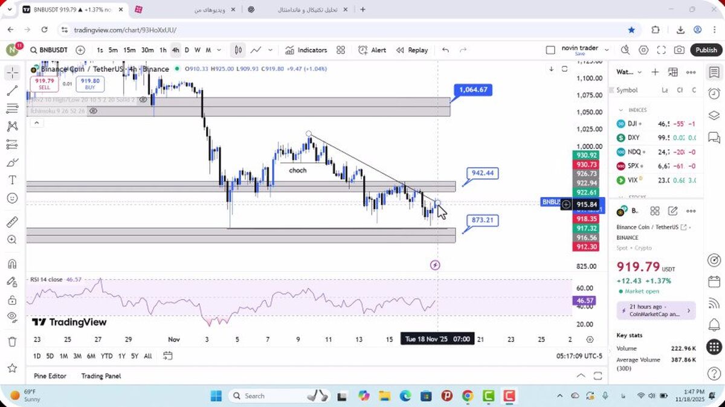Select the Text tool in left toolbar

12,180
